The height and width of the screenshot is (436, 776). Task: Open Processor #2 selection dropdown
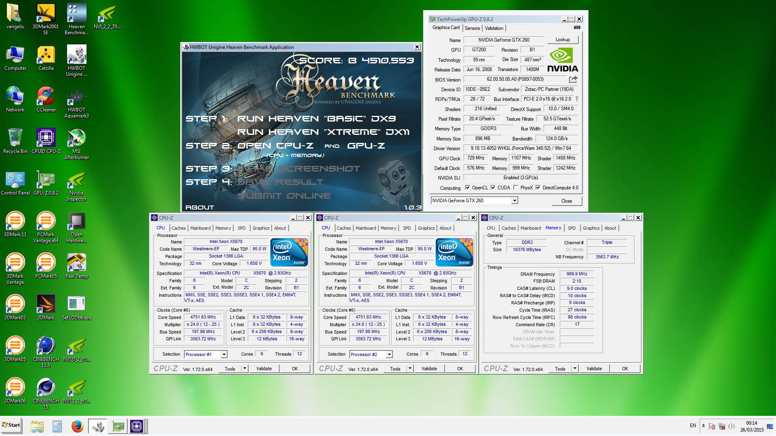click(389, 354)
